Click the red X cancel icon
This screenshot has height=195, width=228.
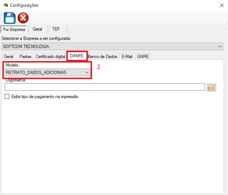(23, 18)
